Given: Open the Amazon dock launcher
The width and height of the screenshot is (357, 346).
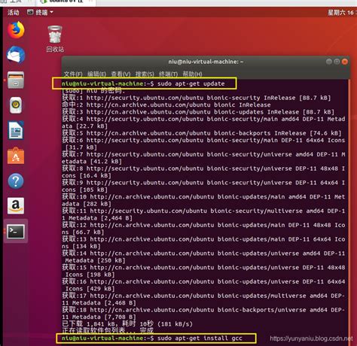Looking at the screenshot, I should pyautogui.click(x=16, y=206).
